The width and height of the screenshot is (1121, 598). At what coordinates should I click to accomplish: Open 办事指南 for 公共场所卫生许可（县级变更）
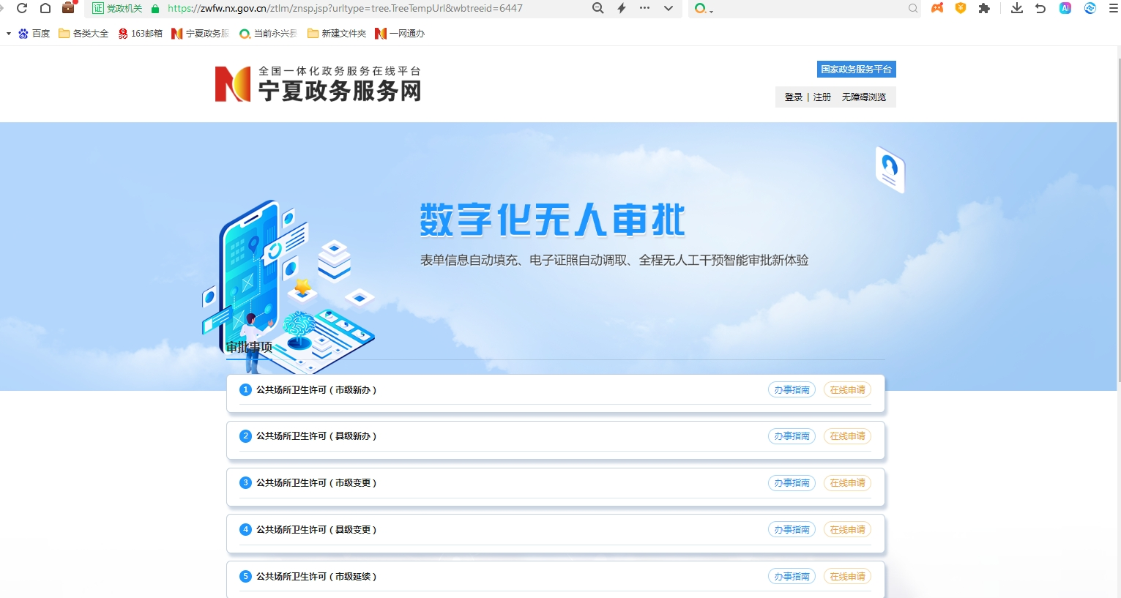pos(792,530)
